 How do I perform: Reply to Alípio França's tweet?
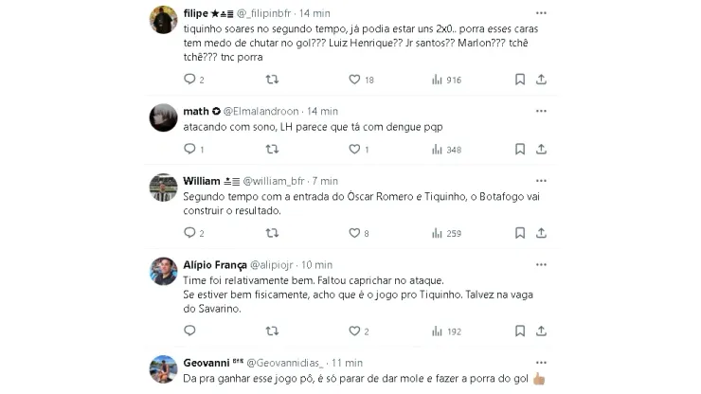[x=189, y=331]
